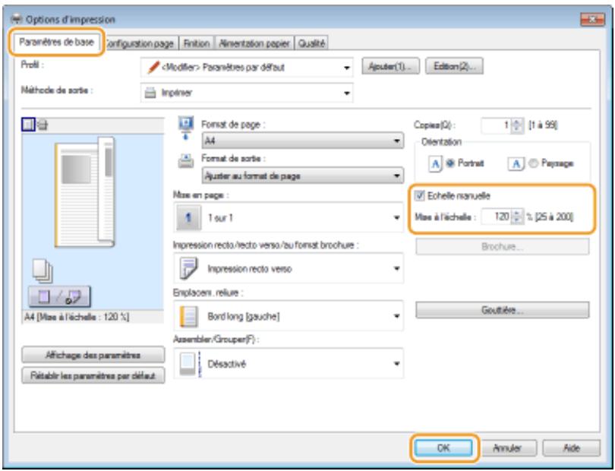Click Rétablir les paramètres par défaut
Screen dimensions: 615x471
tap(93, 375)
